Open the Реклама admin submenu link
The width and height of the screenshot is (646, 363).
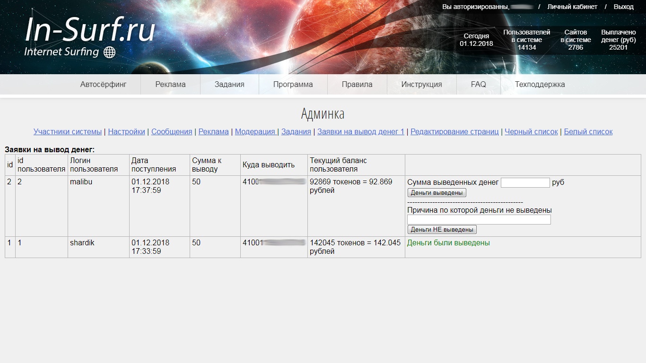coord(213,132)
